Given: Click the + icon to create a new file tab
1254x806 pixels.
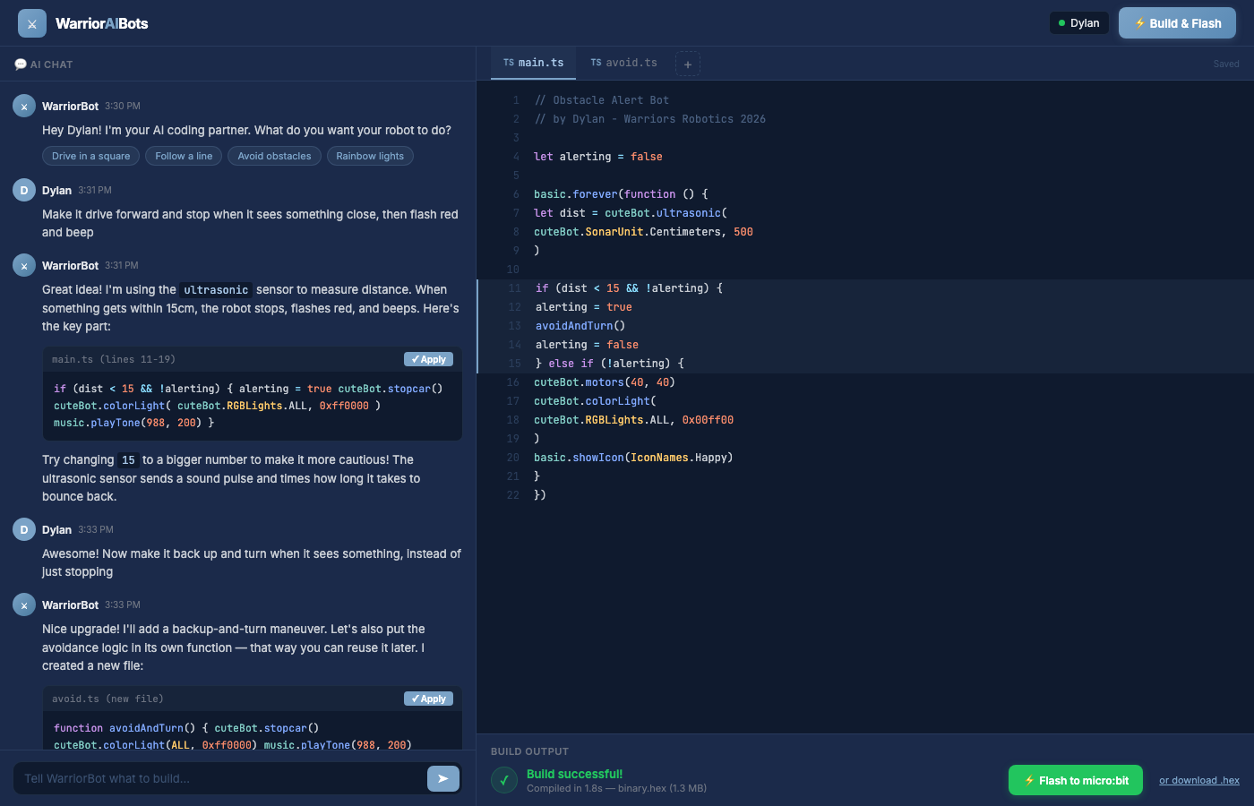Looking at the screenshot, I should click(687, 64).
